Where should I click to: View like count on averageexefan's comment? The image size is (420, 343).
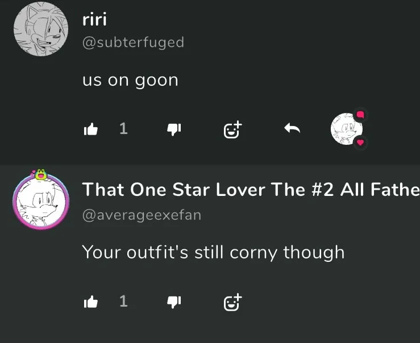[123, 302]
